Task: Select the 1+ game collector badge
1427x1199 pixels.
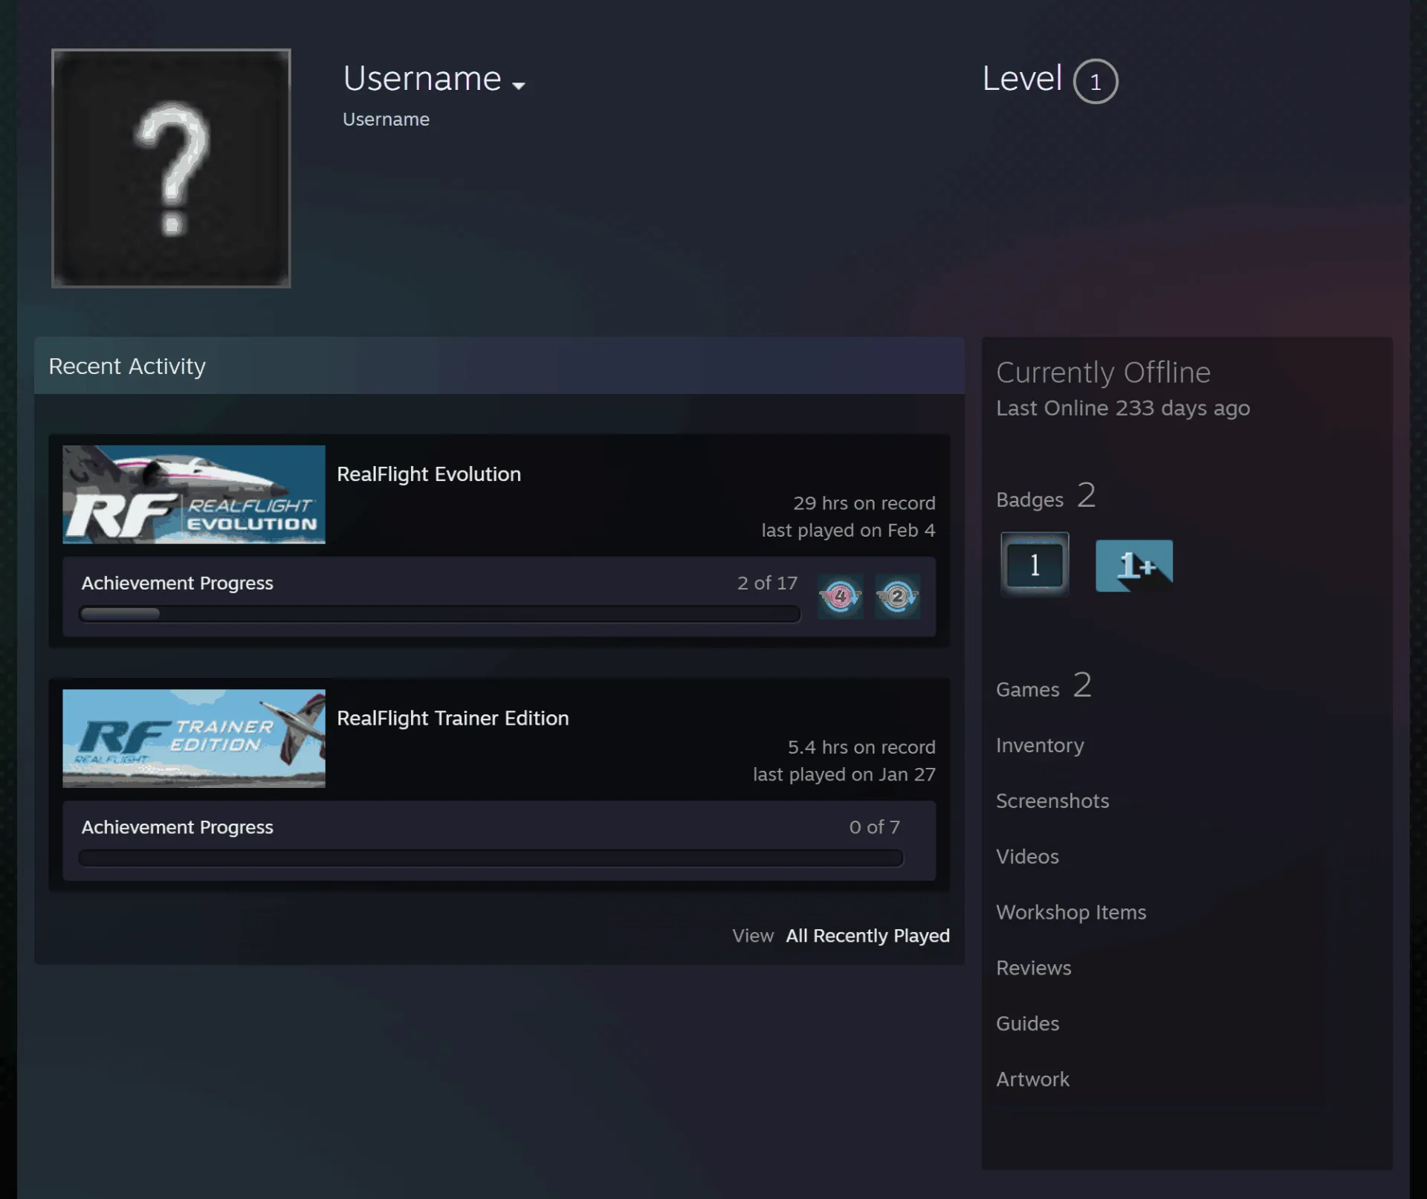Action: coord(1134,566)
